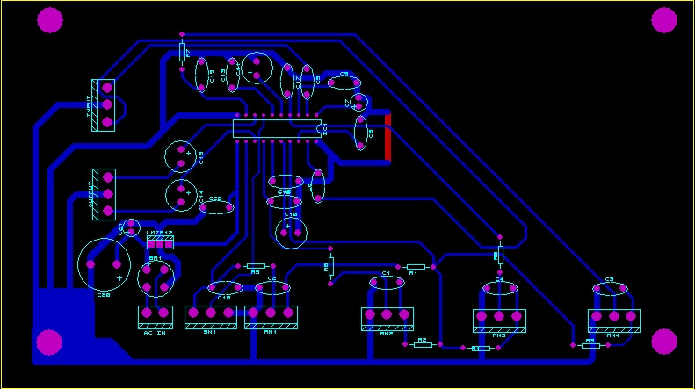Select the OUTPUT connector footprint

[x=104, y=194]
